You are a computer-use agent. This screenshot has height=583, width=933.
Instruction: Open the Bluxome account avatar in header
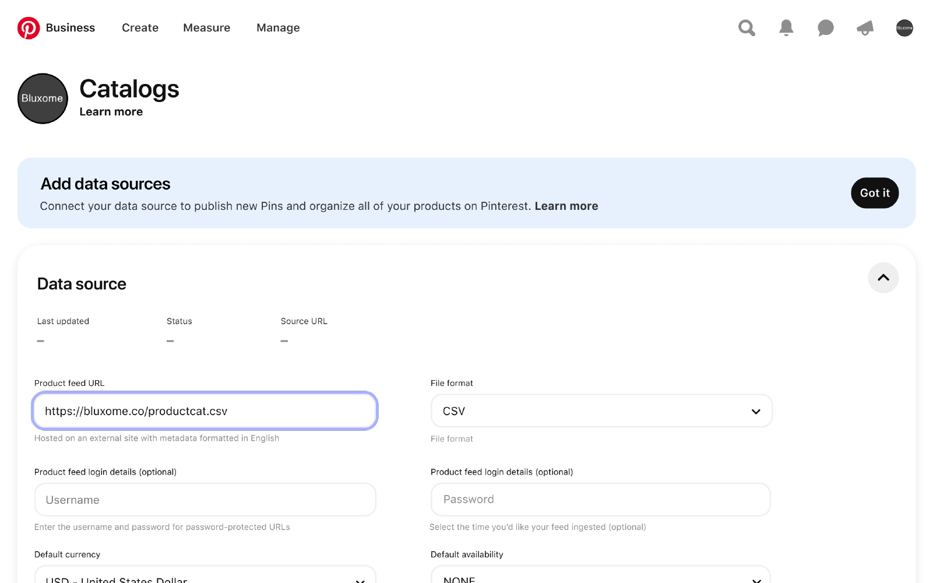pyautogui.click(x=904, y=28)
